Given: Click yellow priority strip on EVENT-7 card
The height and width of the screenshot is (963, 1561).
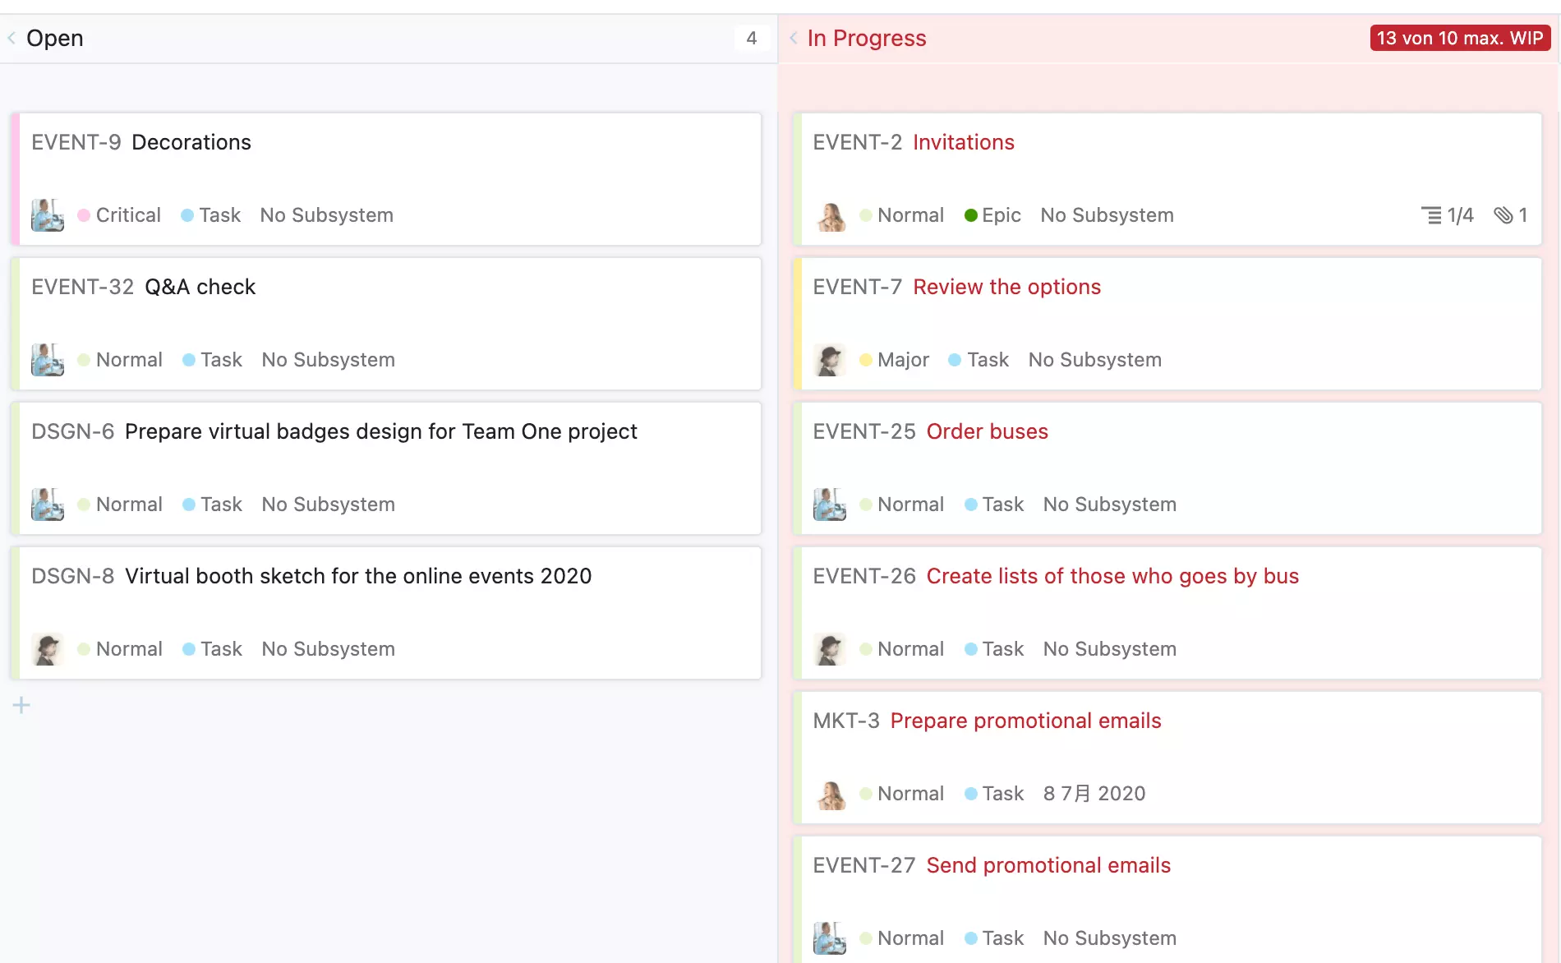Looking at the screenshot, I should pos(797,324).
